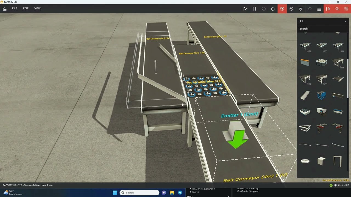The width and height of the screenshot is (351, 197).
Task: Open the video chat app in taskbar
Action: (164, 193)
